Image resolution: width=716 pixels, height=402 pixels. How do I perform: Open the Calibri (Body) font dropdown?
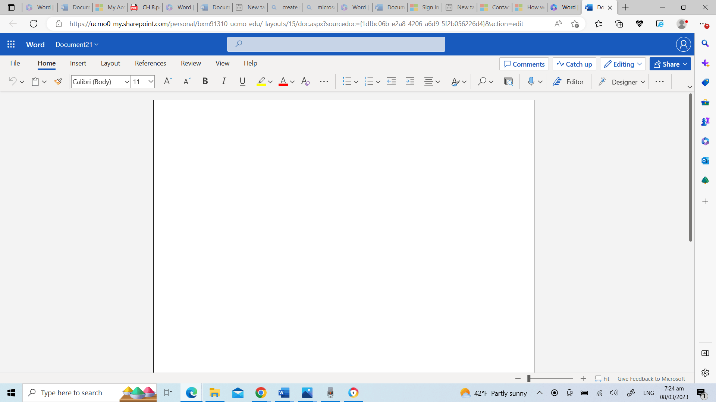[x=127, y=82]
